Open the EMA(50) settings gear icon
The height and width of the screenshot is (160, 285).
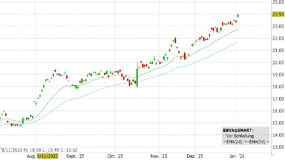pyautogui.click(x=269, y=142)
